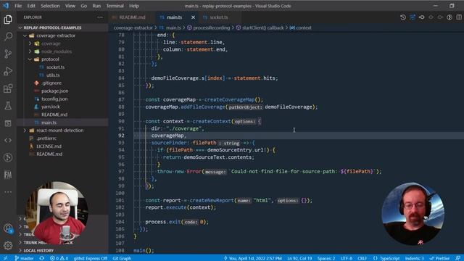Open the angle-brackets code icon in activity bar
Screen dimensions: 464x261
pyautogui.click(x=8, y=140)
